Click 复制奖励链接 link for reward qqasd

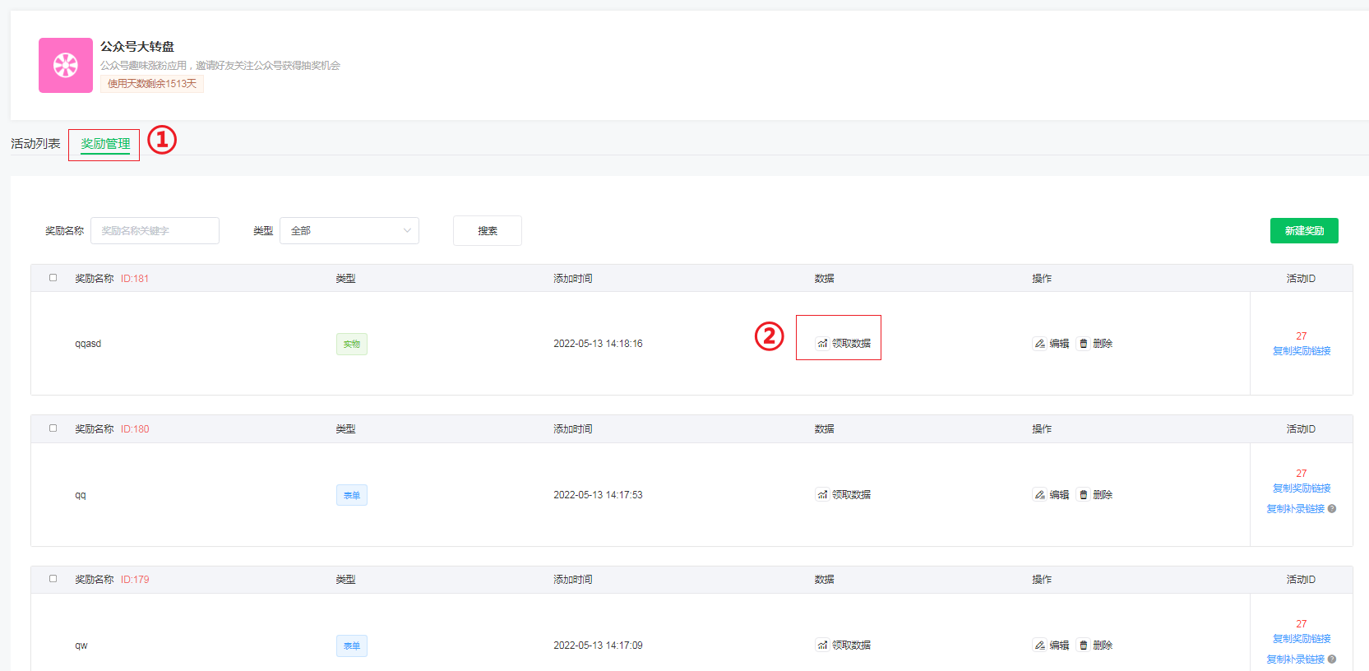[x=1302, y=351]
